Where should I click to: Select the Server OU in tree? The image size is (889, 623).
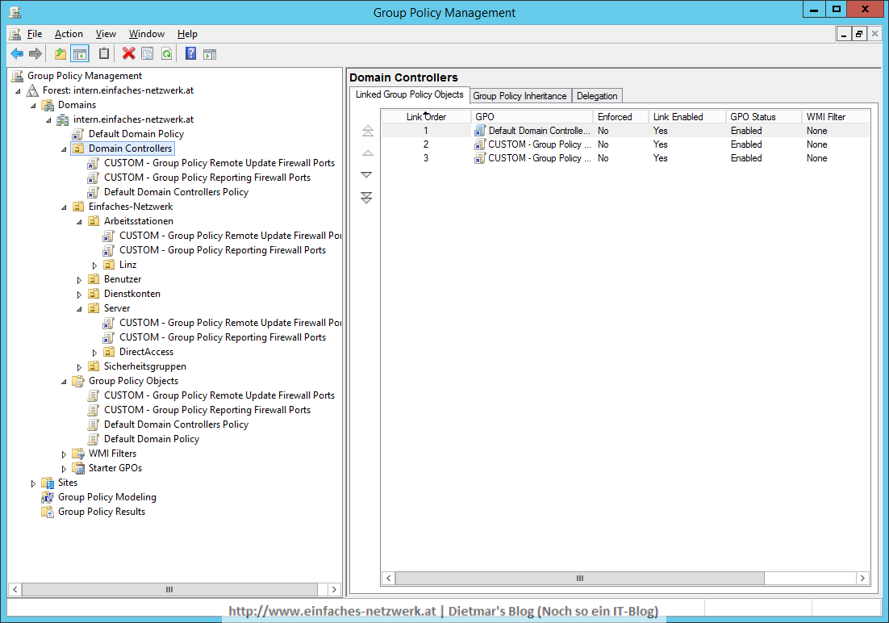click(x=117, y=308)
